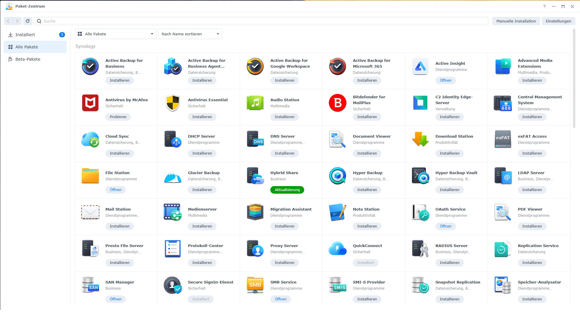
Task: Click Öffnen for SAN Manager
Action: [116, 299]
